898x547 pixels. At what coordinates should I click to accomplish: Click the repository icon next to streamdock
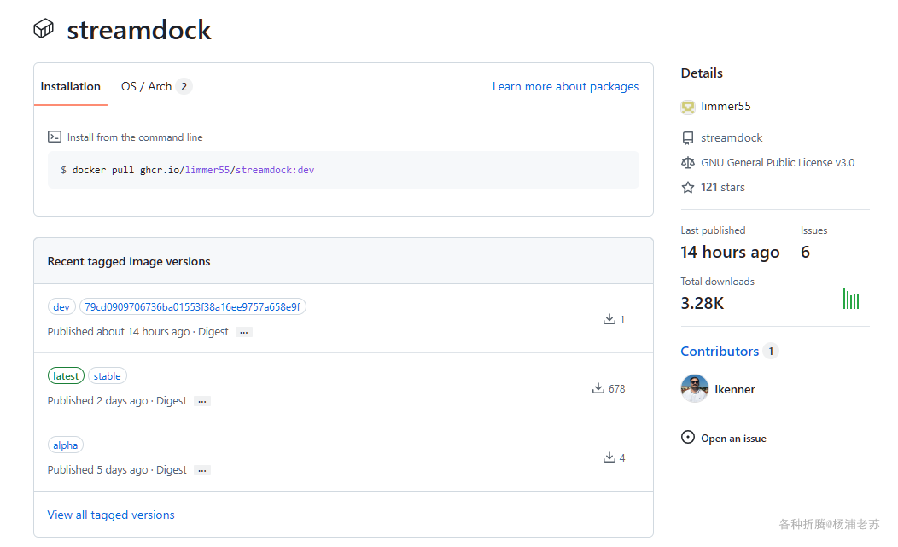(688, 138)
